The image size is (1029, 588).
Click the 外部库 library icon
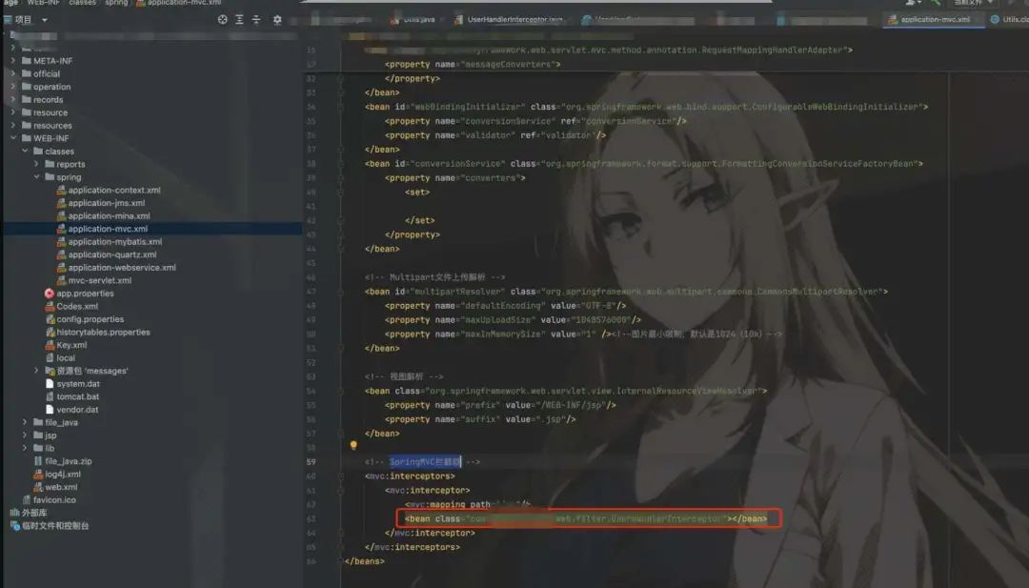[x=14, y=513]
